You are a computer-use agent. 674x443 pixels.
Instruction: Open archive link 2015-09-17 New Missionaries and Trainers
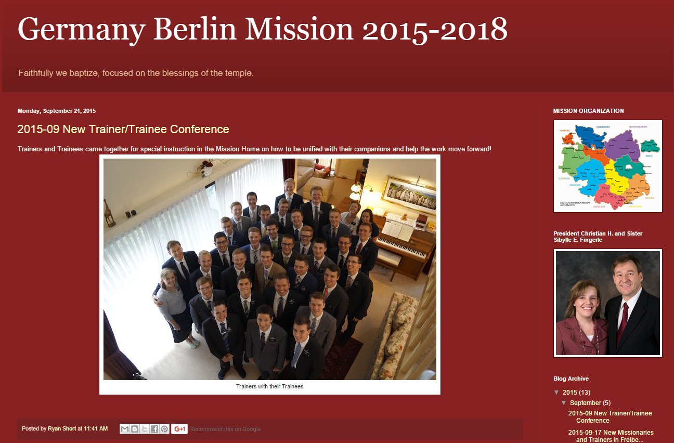(x=611, y=436)
